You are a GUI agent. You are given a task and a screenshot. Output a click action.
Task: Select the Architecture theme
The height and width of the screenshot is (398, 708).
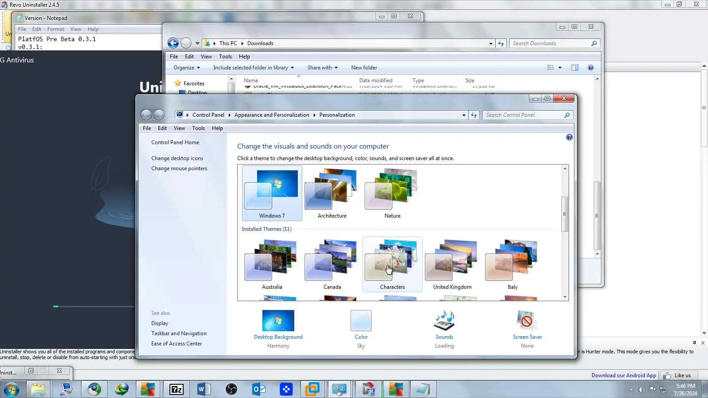coord(332,193)
